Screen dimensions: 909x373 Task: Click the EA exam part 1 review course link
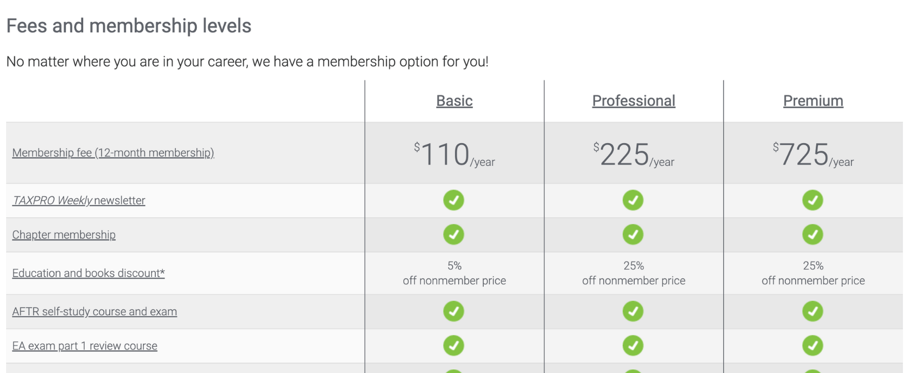85,345
